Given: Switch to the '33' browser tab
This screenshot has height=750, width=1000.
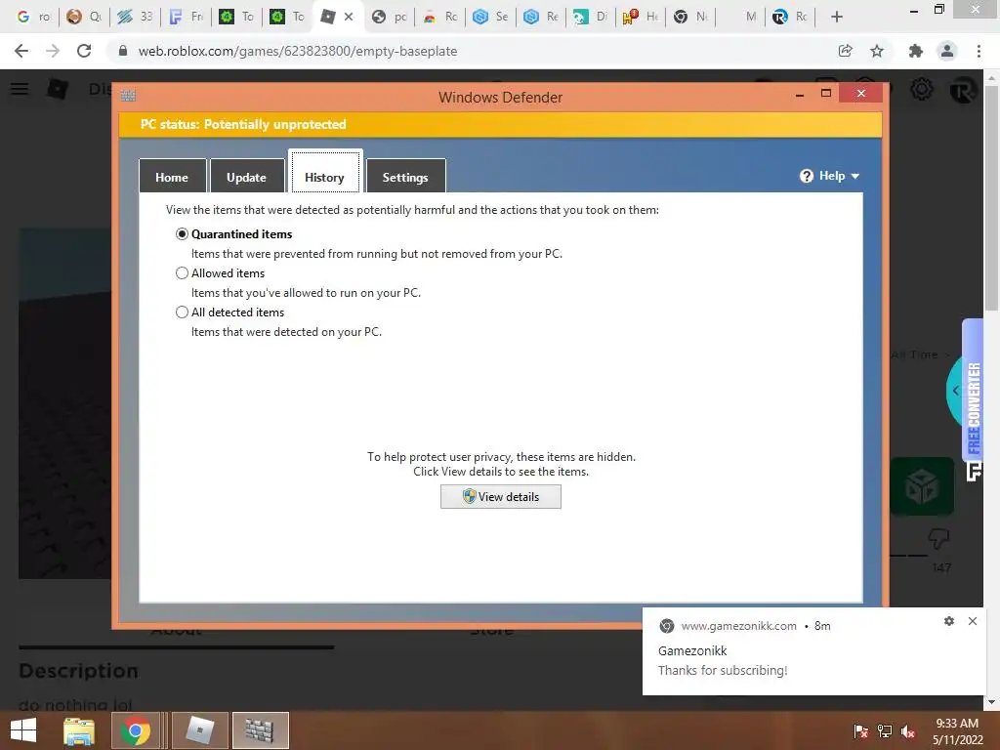Looking at the screenshot, I should [x=135, y=17].
